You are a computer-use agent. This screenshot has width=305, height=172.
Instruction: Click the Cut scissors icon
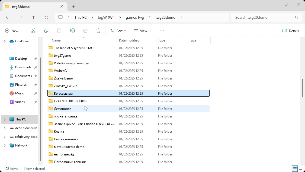(x=33, y=31)
